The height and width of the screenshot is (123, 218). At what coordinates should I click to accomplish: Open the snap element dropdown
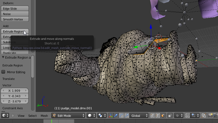tap(195, 115)
